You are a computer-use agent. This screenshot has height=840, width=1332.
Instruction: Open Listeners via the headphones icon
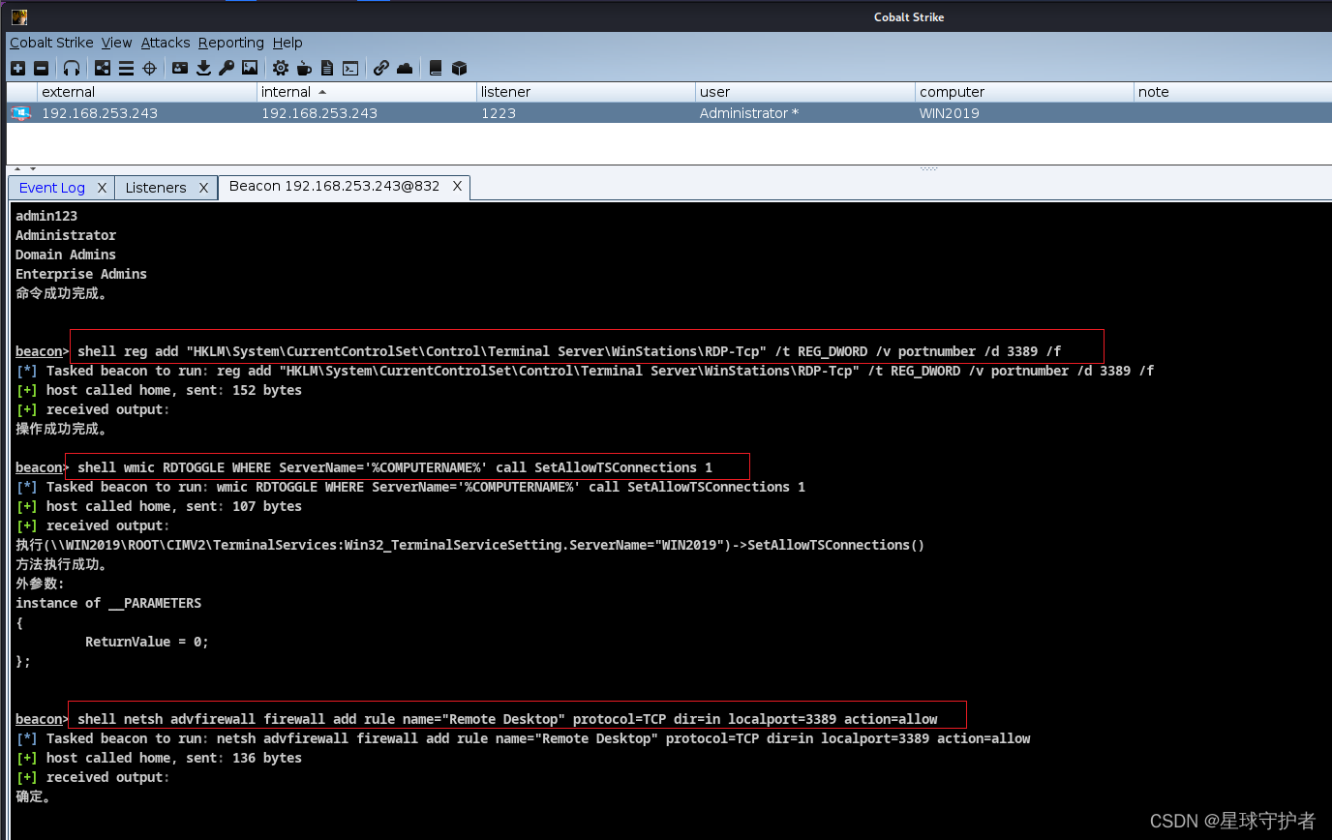(x=72, y=68)
